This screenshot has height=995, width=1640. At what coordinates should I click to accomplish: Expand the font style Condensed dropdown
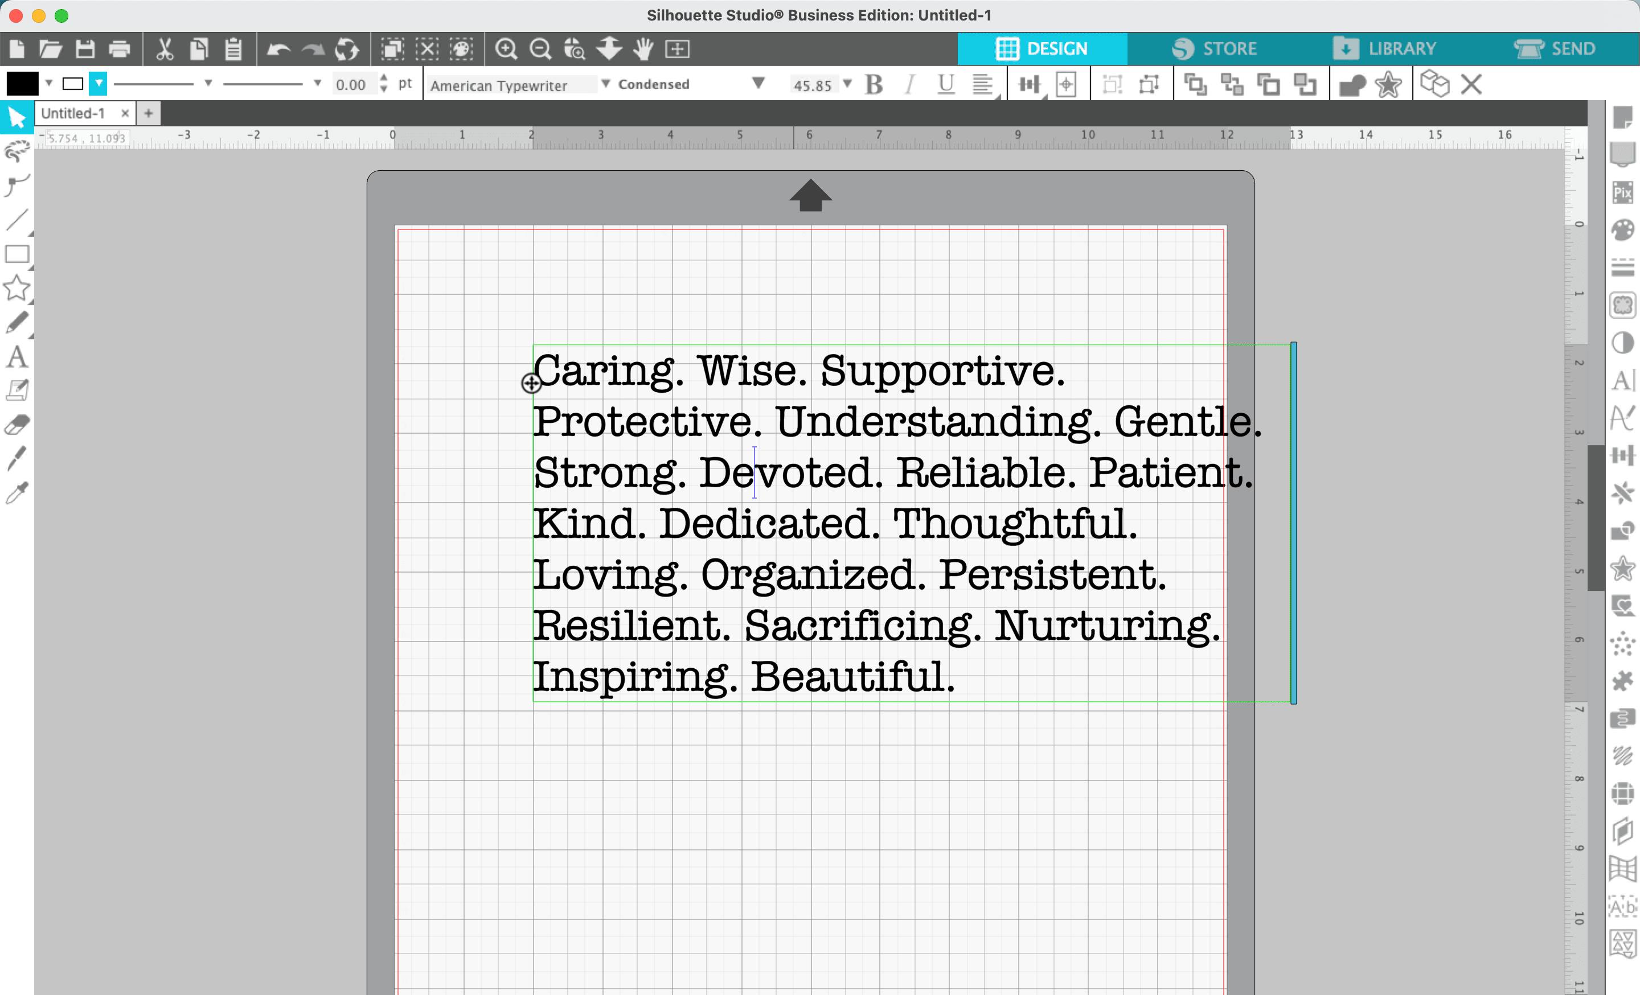(758, 83)
